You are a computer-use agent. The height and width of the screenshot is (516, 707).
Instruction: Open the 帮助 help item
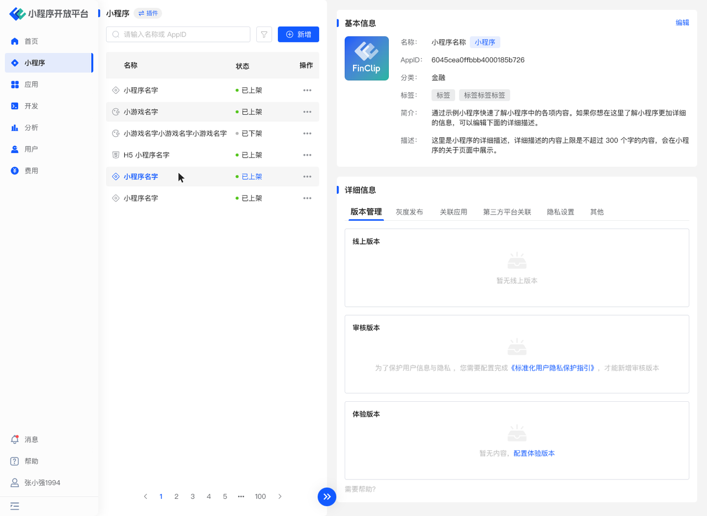(31, 461)
